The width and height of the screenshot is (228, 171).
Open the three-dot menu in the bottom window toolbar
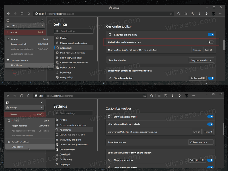(x=193, y=96)
